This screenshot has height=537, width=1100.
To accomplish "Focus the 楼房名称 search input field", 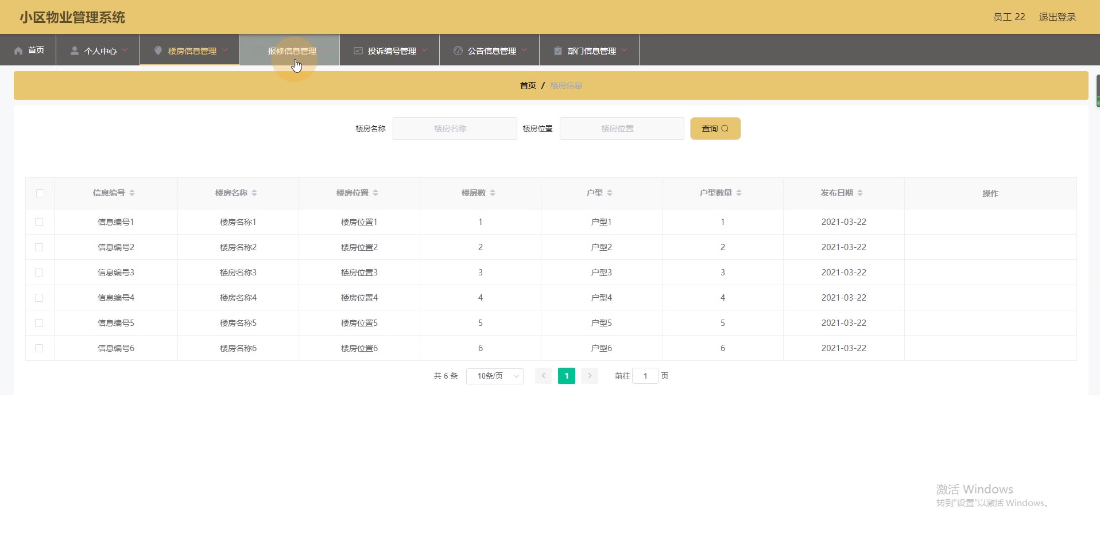I will coord(455,129).
